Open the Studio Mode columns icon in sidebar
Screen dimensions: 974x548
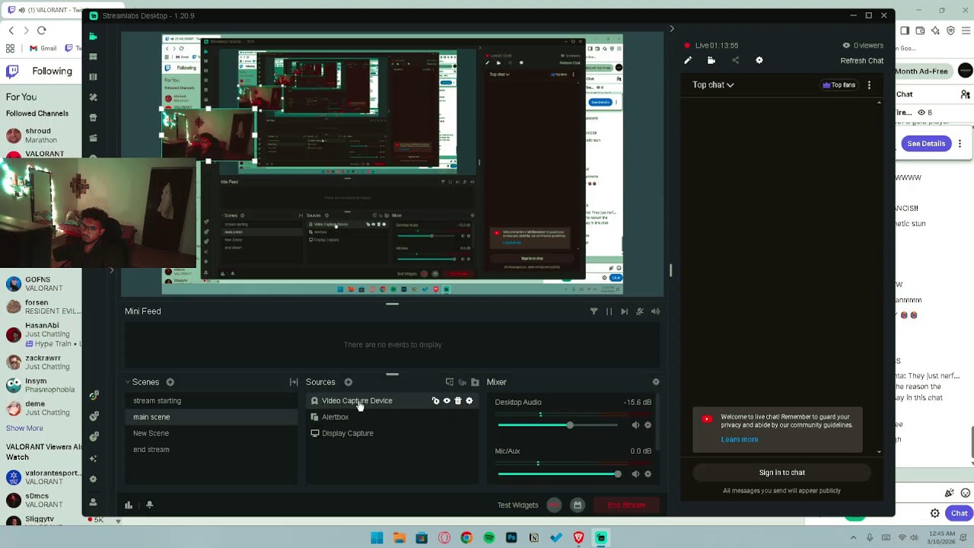[x=93, y=77]
